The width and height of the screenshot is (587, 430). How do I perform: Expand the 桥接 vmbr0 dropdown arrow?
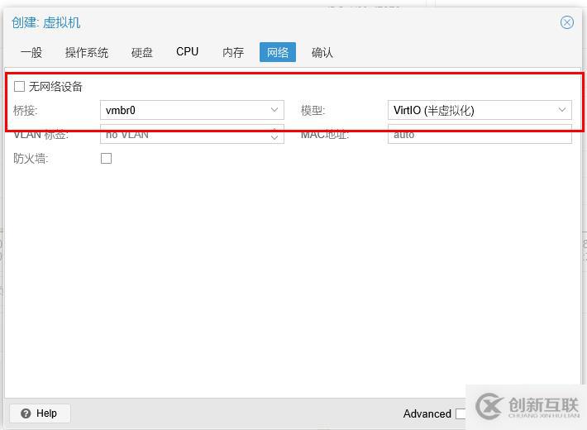[274, 110]
